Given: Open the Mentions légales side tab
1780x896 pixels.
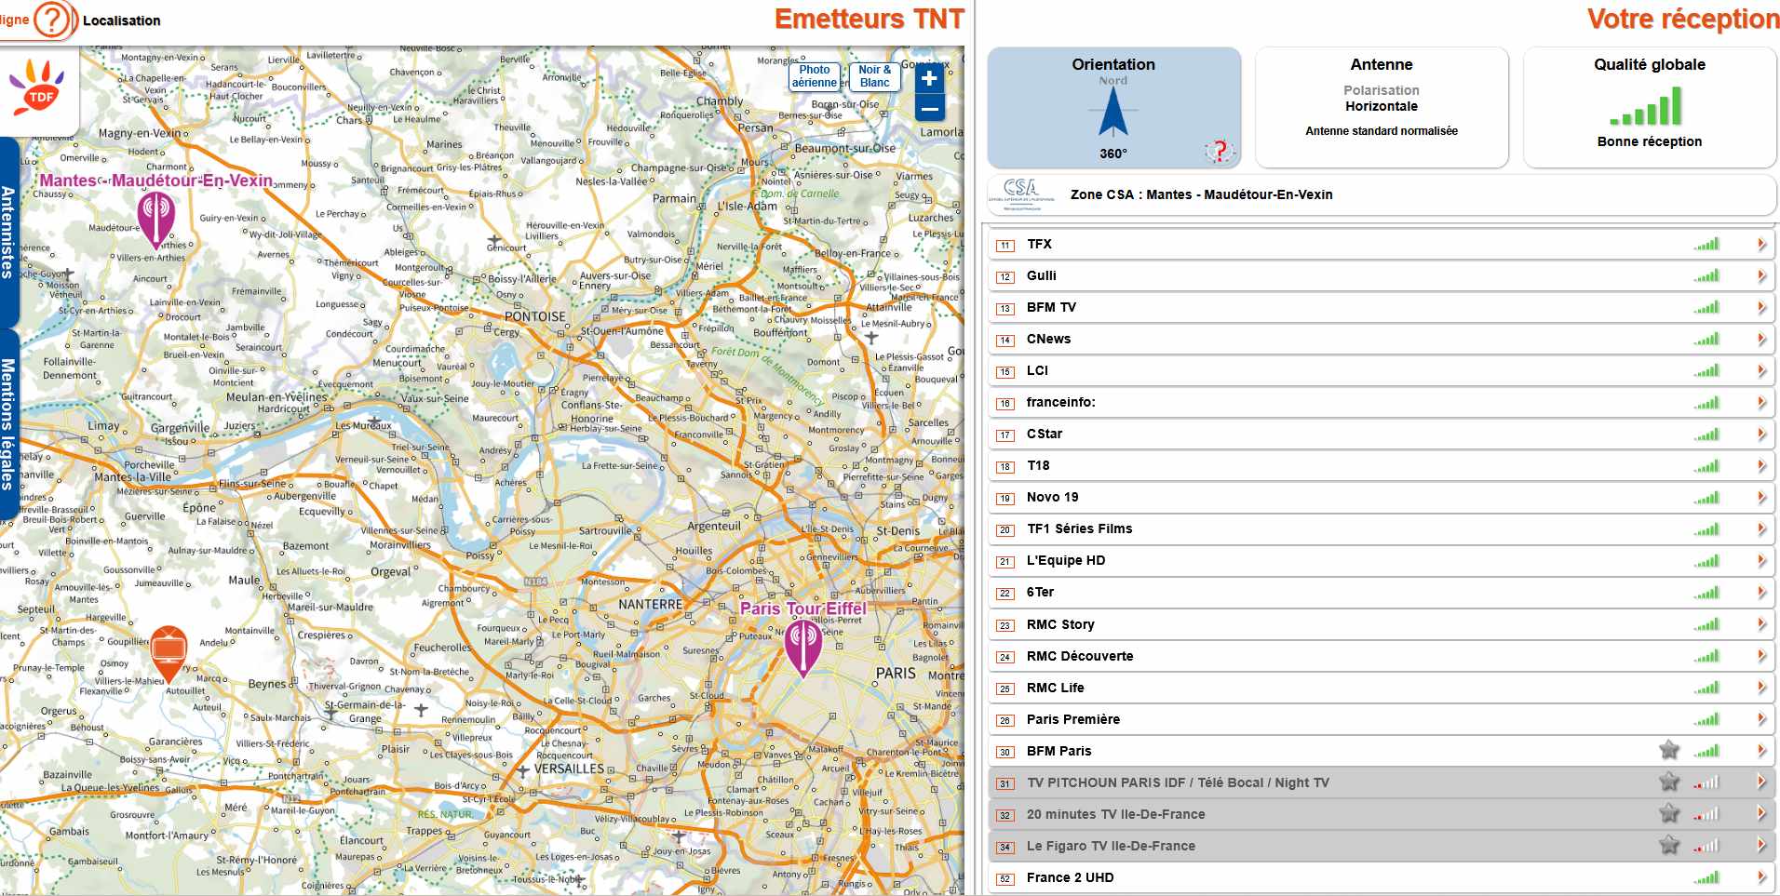Looking at the screenshot, I should (x=8, y=424).
